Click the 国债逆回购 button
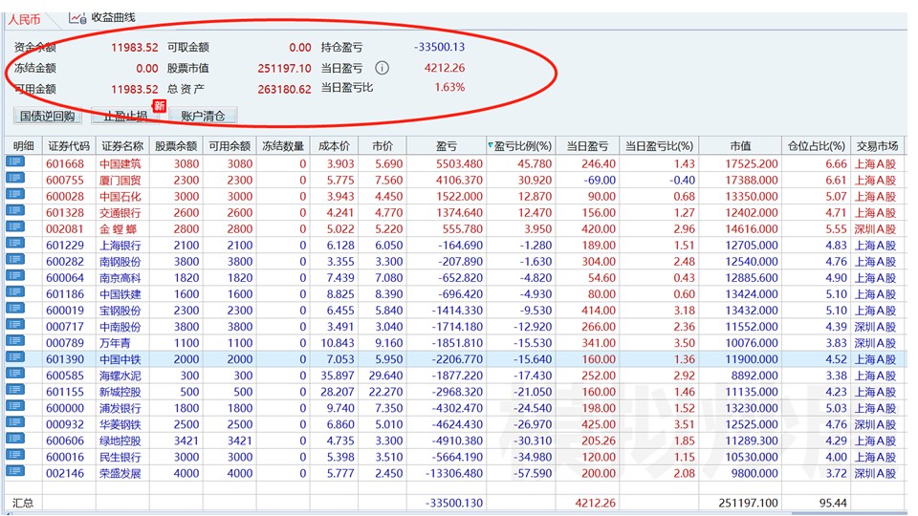918x516 pixels. tap(48, 116)
